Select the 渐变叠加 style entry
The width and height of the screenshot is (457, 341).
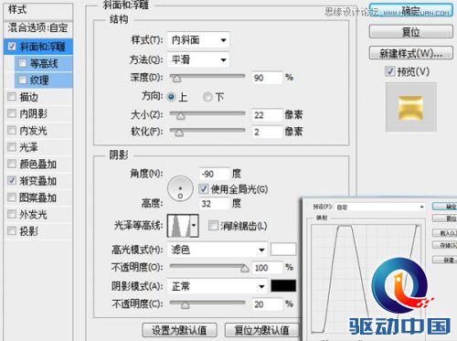[x=38, y=180]
